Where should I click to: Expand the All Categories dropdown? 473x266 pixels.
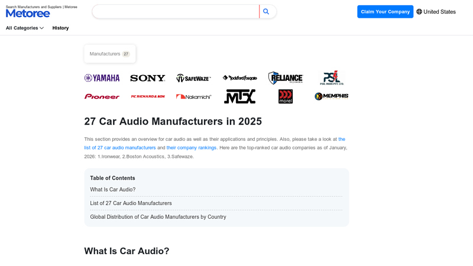click(25, 28)
